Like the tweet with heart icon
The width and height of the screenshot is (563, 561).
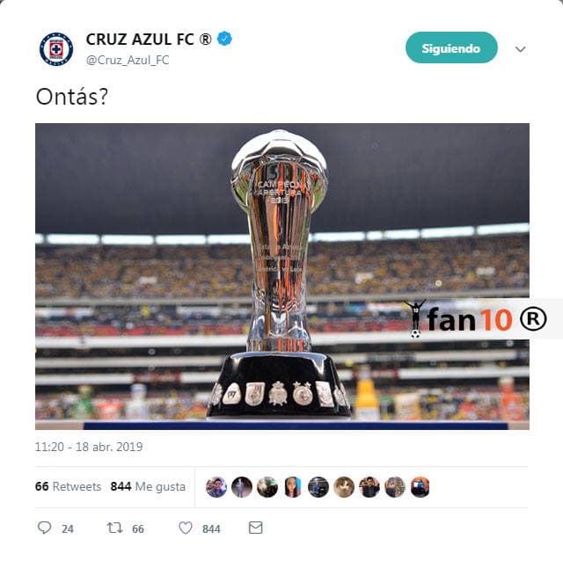point(186,528)
